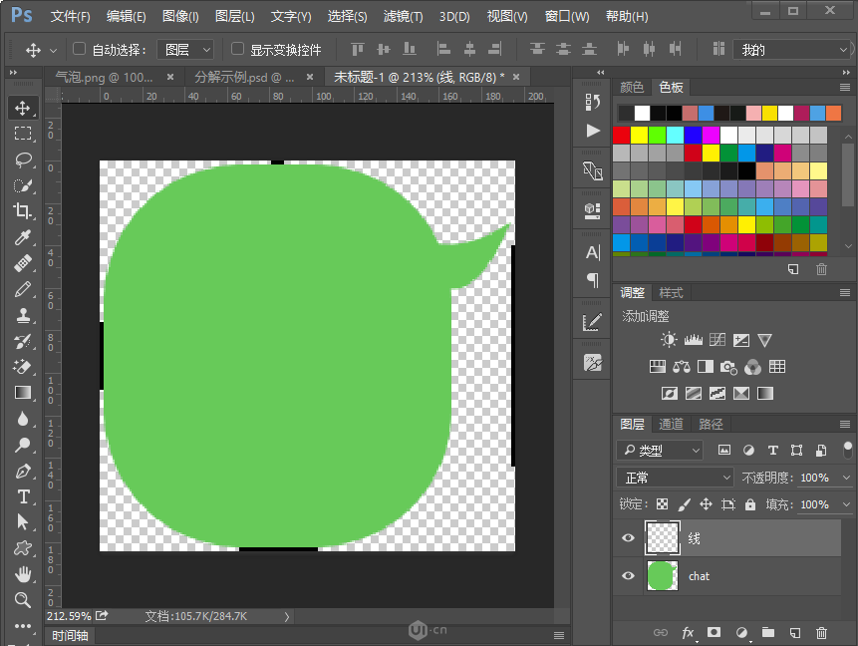Screen dimensions: 858x646
Task: Open the 正常 blend mode dropdown
Action: click(x=675, y=478)
